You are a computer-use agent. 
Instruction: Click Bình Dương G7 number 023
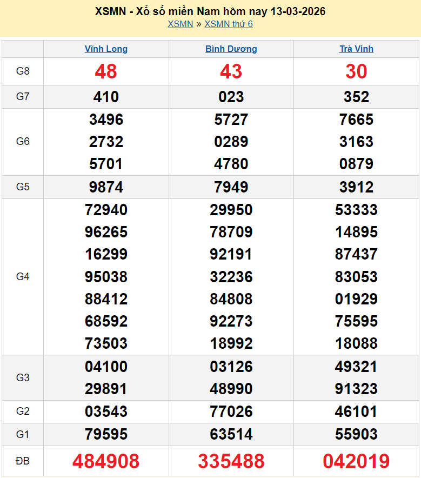click(x=231, y=97)
